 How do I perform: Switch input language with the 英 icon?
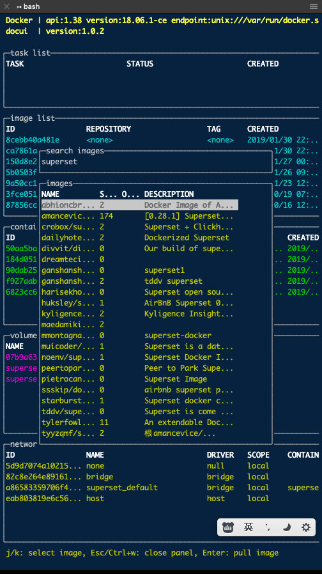tap(249, 527)
